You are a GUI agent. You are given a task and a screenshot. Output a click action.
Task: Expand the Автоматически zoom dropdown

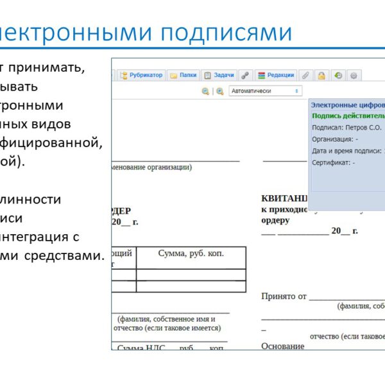point(266,91)
